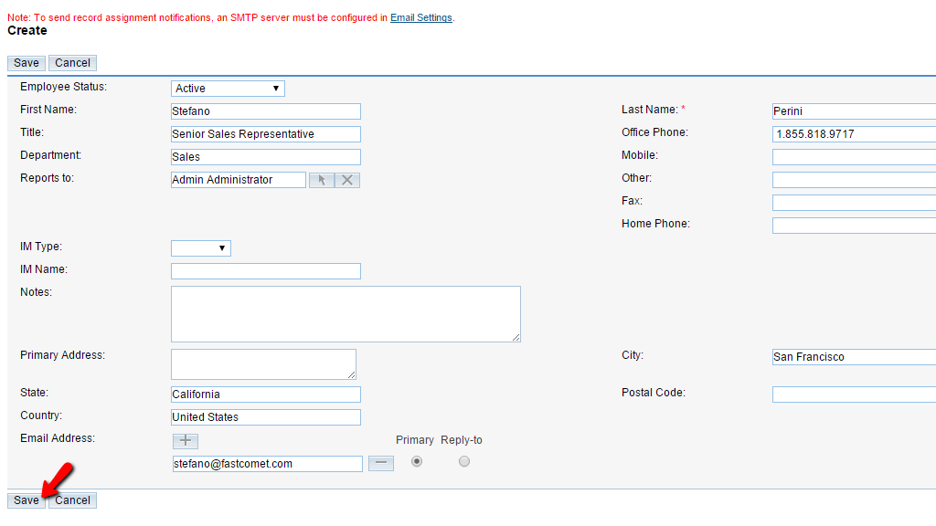Focus the IM Name input field
This screenshot has height=526, width=936.
point(265,271)
